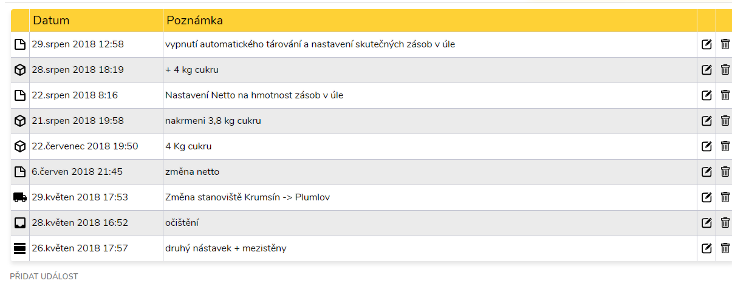Edit the 'druhý nástavek + mezistěny' event
732x286 pixels.
pos(706,248)
